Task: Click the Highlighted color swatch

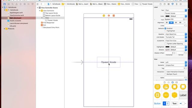Action: 167,47
